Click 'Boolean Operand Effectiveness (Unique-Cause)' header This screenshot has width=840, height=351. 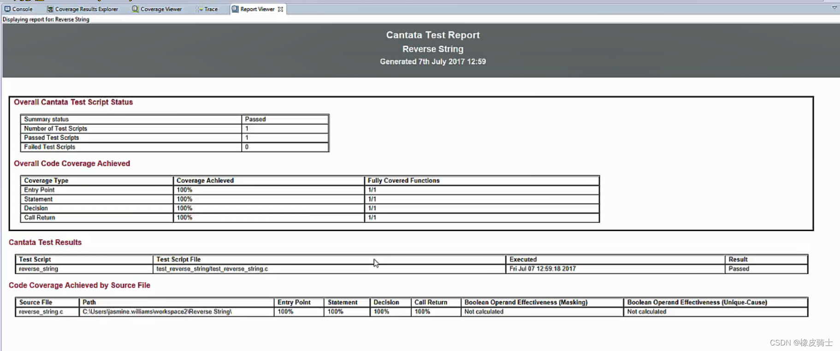pos(716,302)
